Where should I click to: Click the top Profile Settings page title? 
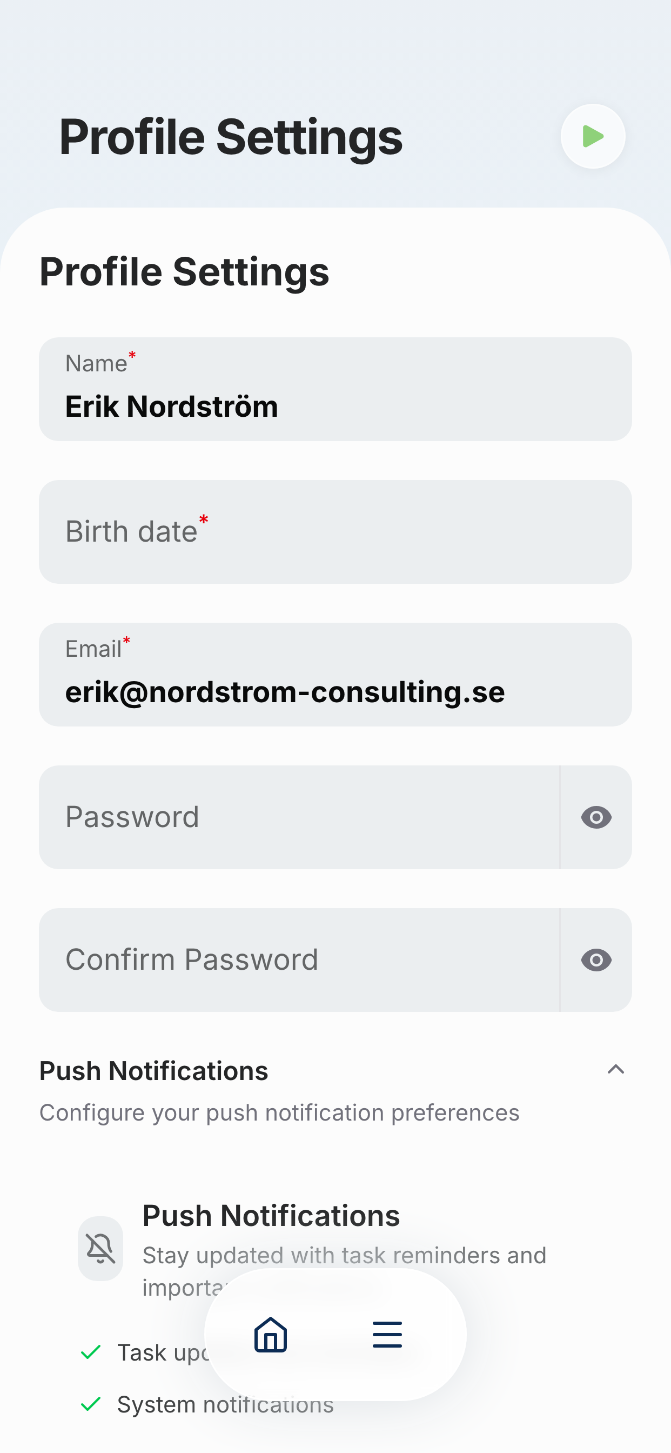coord(231,137)
